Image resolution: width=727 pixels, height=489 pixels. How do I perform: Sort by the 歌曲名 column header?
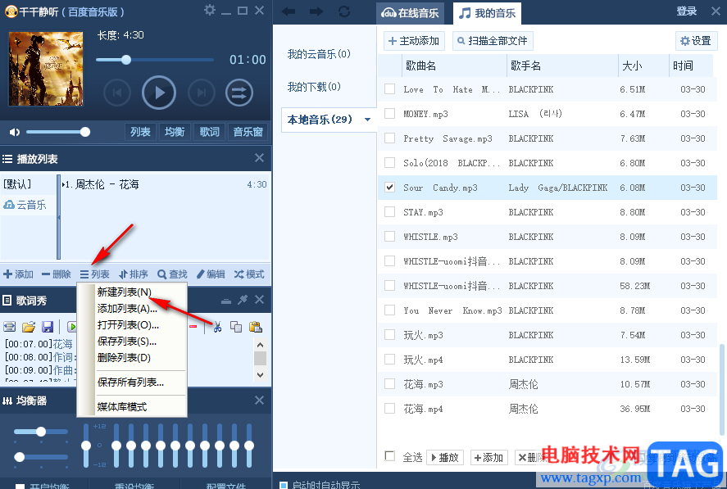pyautogui.click(x=454, y=66)
